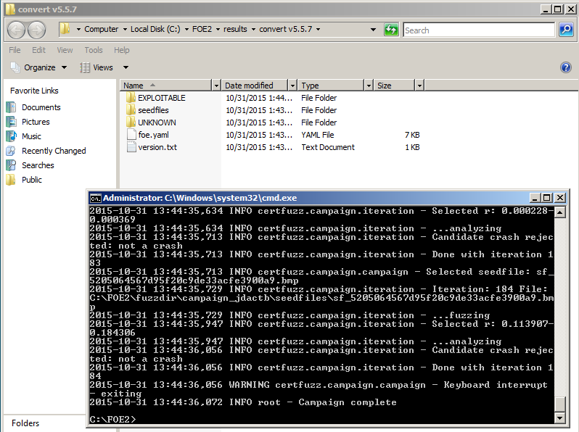Click the cmd window scrollbar thumb
The width and height of the screenshot is (579, 432).
(560, 404)
